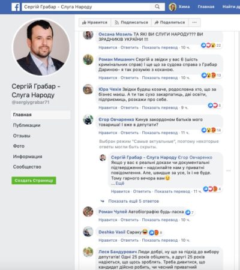This screenshot has height=270, width=240.
Task: Select Публикации in the left sidebar
Action: pos(26,125)
